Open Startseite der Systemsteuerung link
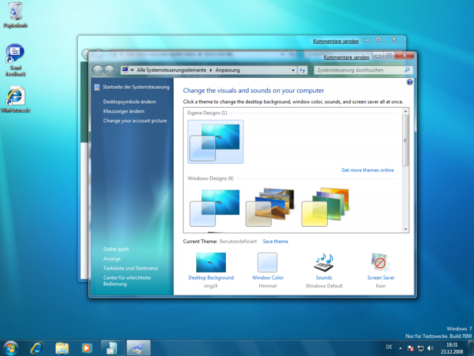Image resolution: width=474 pixels, height=356 pixels. (136, 87)
